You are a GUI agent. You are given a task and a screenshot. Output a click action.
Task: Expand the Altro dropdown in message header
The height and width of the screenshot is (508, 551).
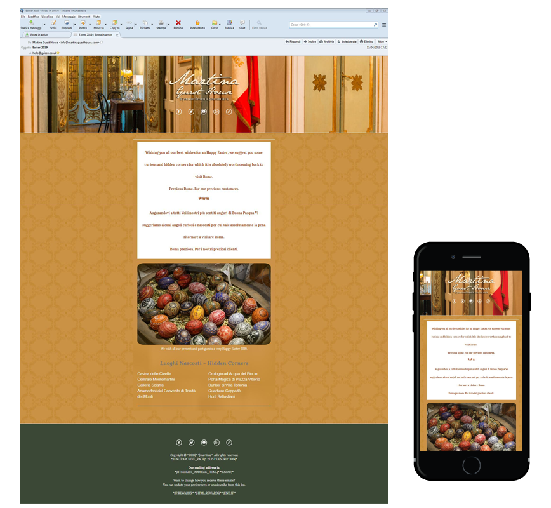tap(382, 41)
